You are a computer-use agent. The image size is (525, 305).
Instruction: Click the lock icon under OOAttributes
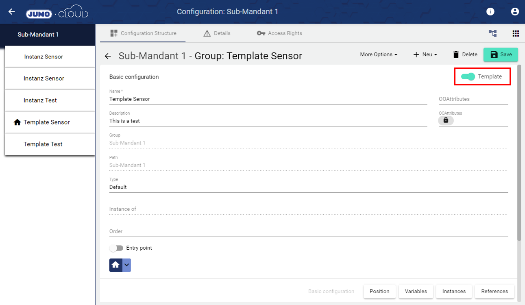(446, 120)
